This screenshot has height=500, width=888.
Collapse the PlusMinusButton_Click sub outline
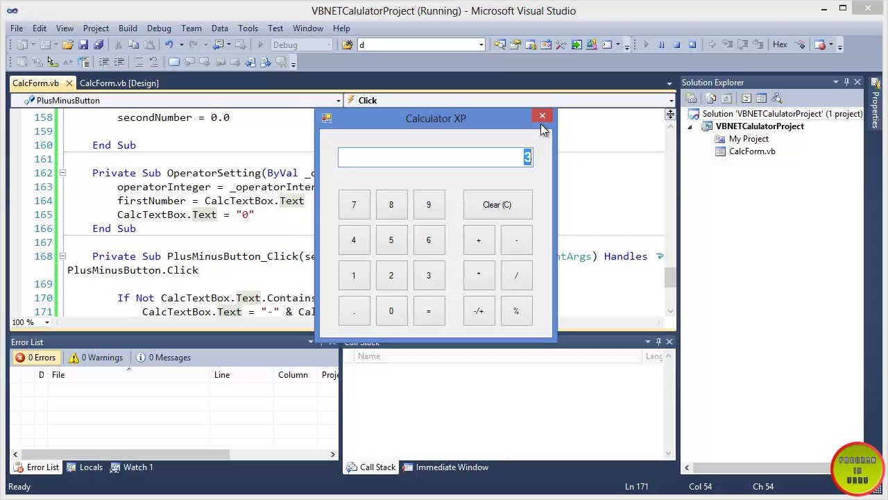coord(62,256)
